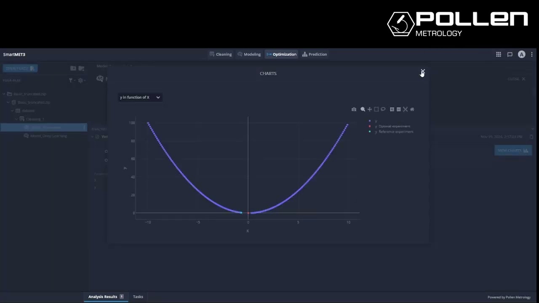Switch to the Optimization tab

(x=281, y=54)
